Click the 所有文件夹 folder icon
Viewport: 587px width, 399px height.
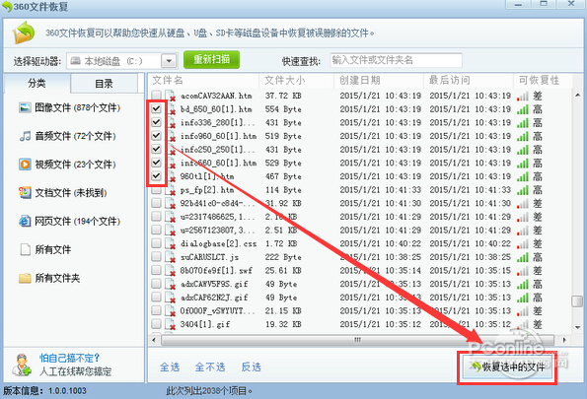pyautogui.click(x=25, y=278)
